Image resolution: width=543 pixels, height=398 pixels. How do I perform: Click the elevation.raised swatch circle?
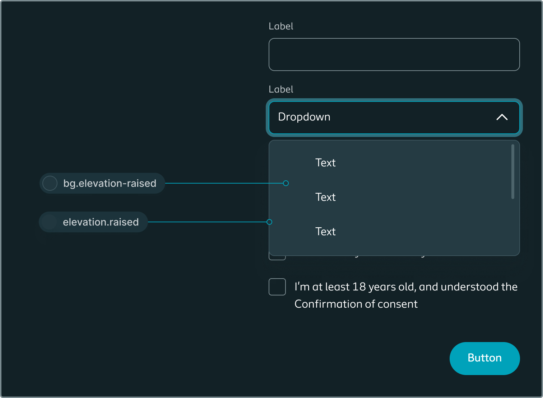[49, 222]
